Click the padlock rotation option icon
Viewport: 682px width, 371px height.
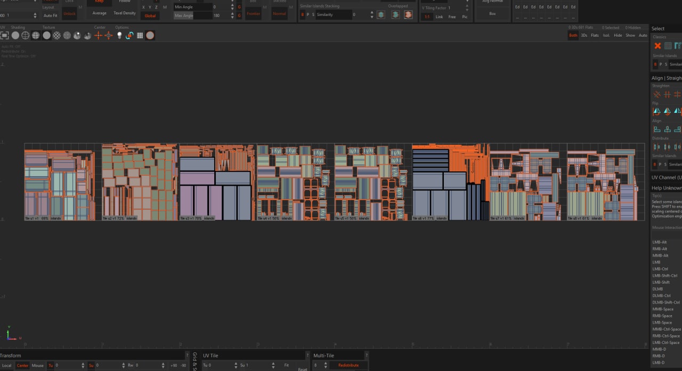[129, 36]
